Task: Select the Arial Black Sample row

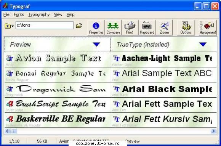Action: (164, 90)
